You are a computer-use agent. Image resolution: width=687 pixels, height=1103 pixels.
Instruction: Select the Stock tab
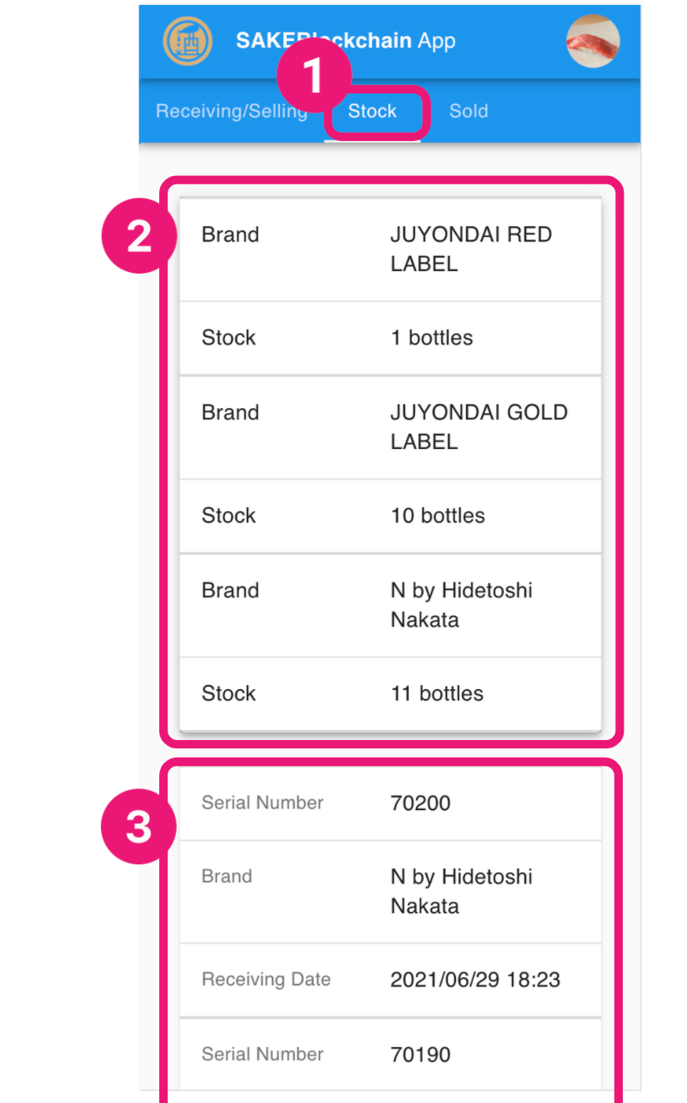click(373, 111)
